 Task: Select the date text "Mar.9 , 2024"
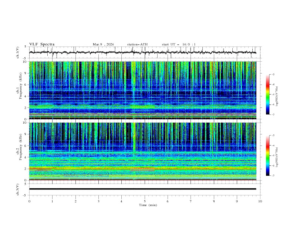click(103, 44)
